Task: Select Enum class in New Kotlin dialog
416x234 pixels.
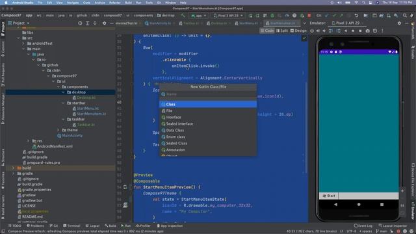Action: [x=208, y=137]
